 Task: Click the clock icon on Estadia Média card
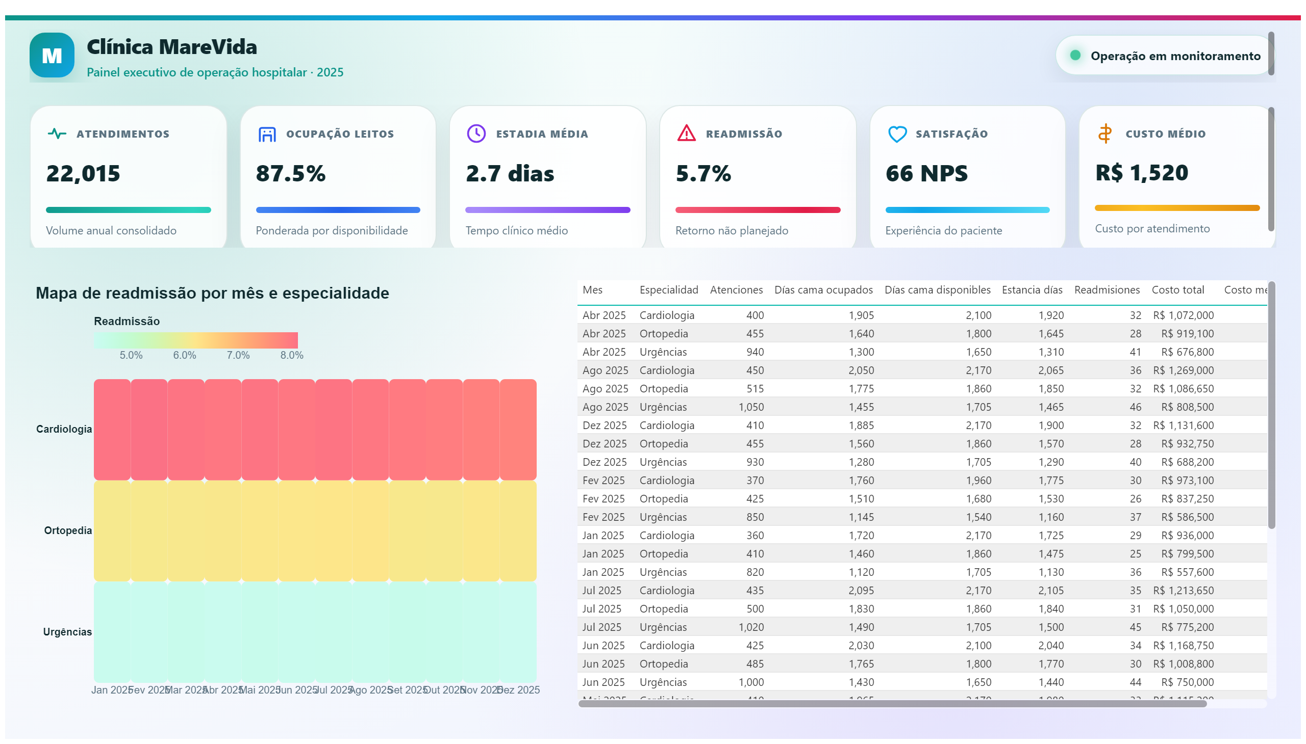point(476,134)
